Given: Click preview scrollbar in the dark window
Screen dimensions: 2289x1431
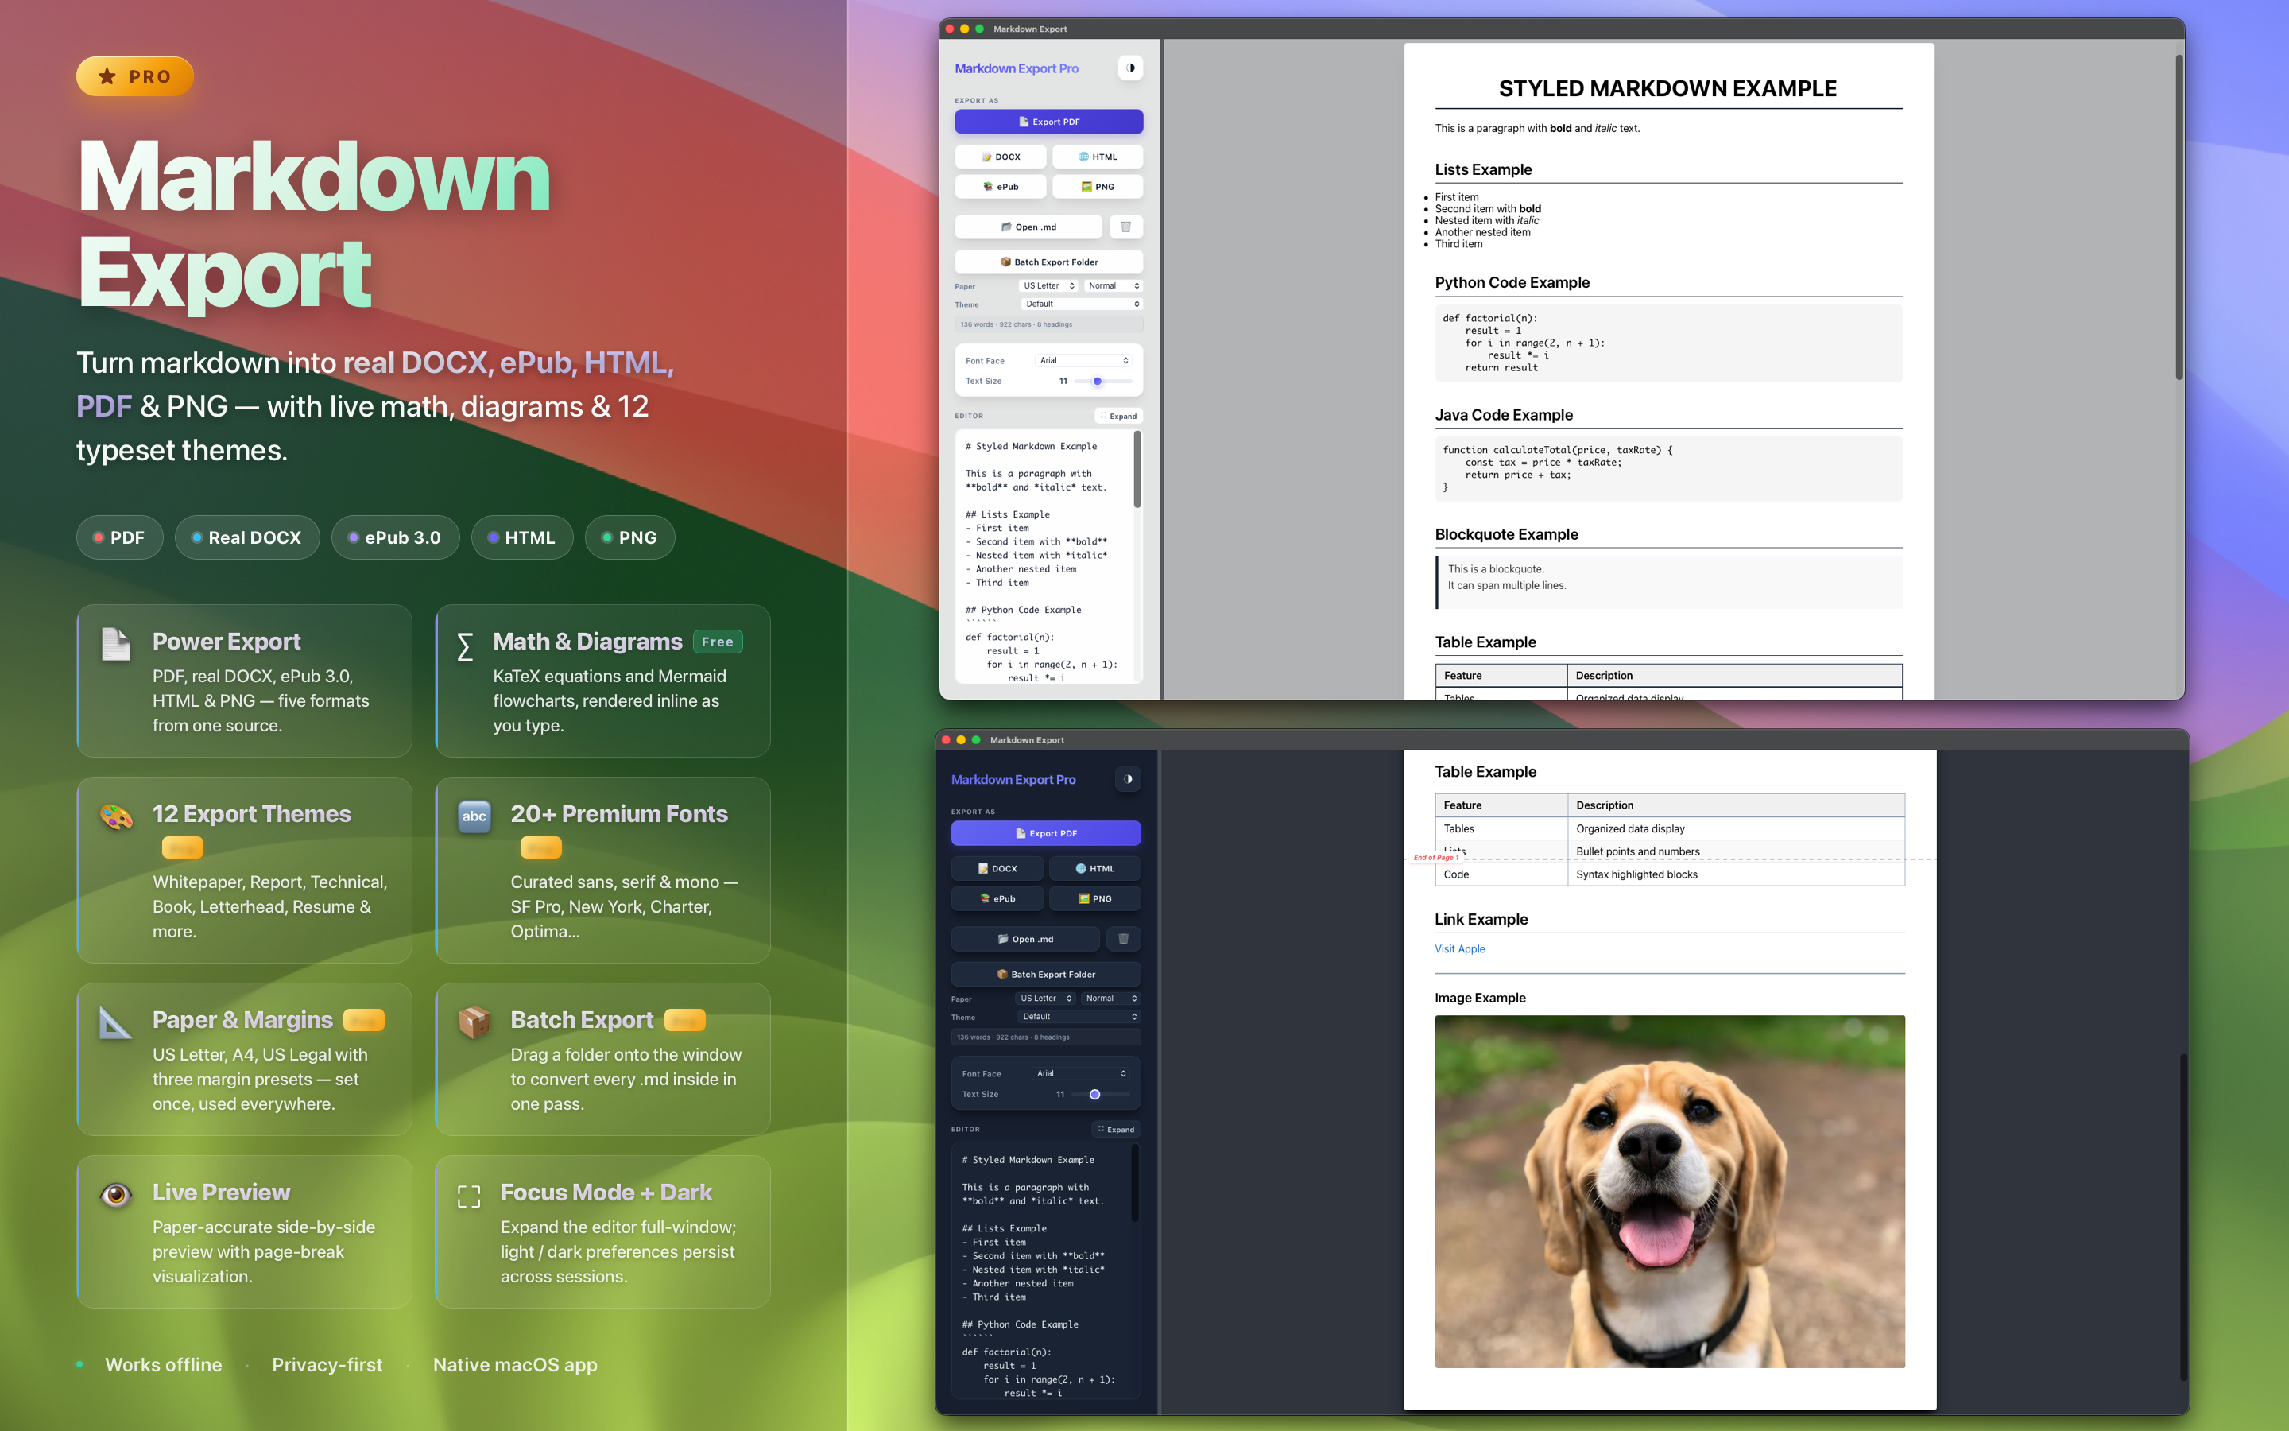Looking at the screenshot, I should click(x=2184, y=1216).
